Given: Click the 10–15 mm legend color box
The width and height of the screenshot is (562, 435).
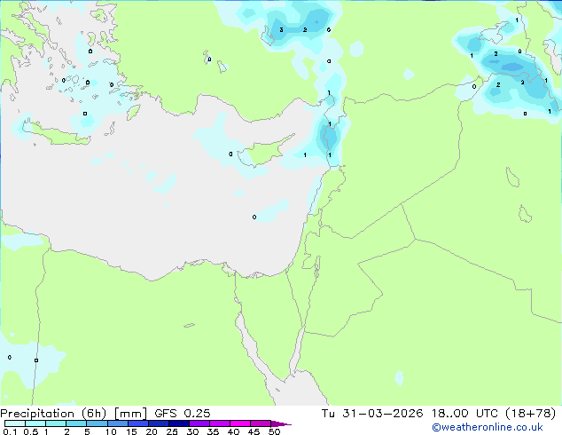Looking at the screenshot, I should click(117, 423).
